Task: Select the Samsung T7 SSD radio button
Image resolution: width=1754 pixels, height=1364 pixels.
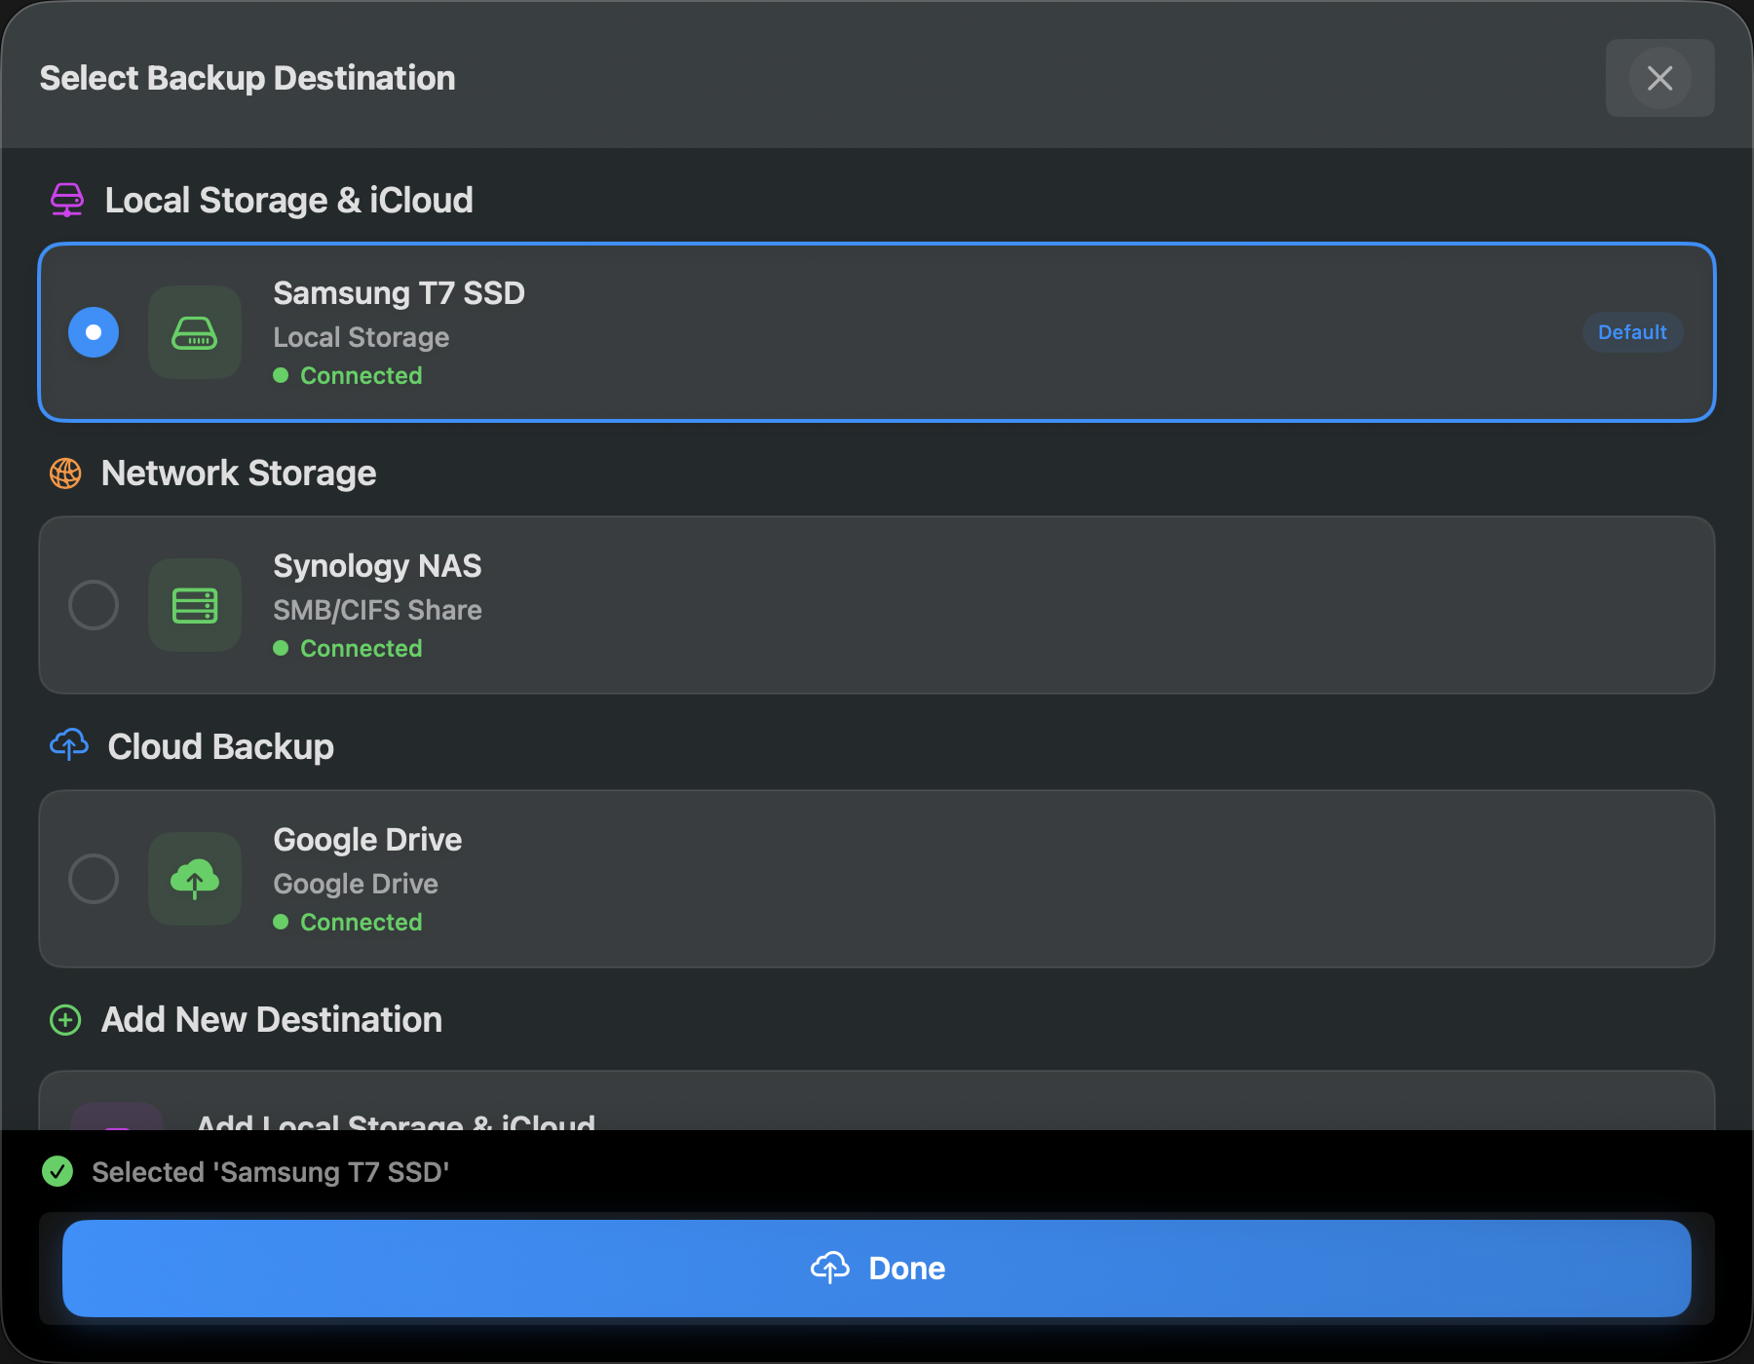Action: point(94,332)
